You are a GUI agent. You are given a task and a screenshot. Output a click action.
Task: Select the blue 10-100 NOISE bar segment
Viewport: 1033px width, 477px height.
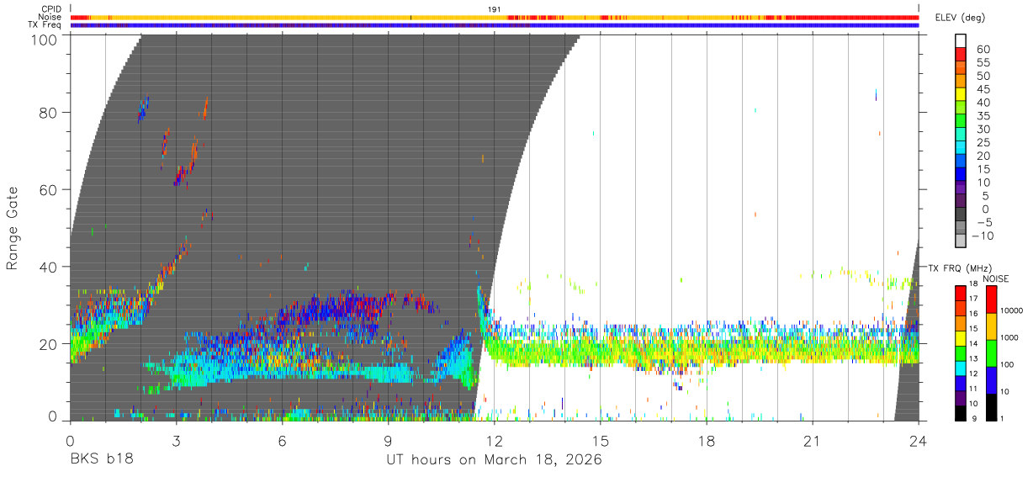click(x=992, y=379)
